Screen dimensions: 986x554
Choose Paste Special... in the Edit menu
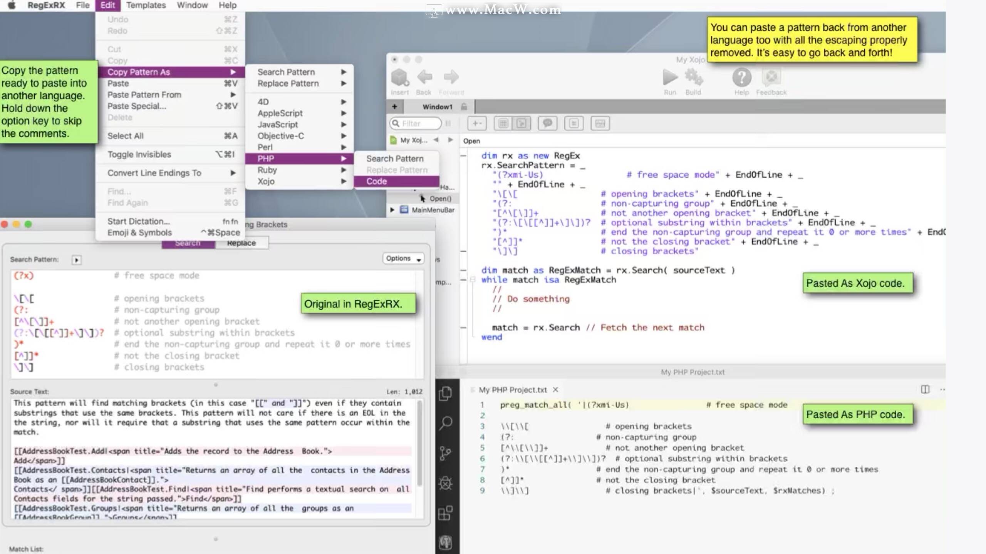(x=170, y=106)
